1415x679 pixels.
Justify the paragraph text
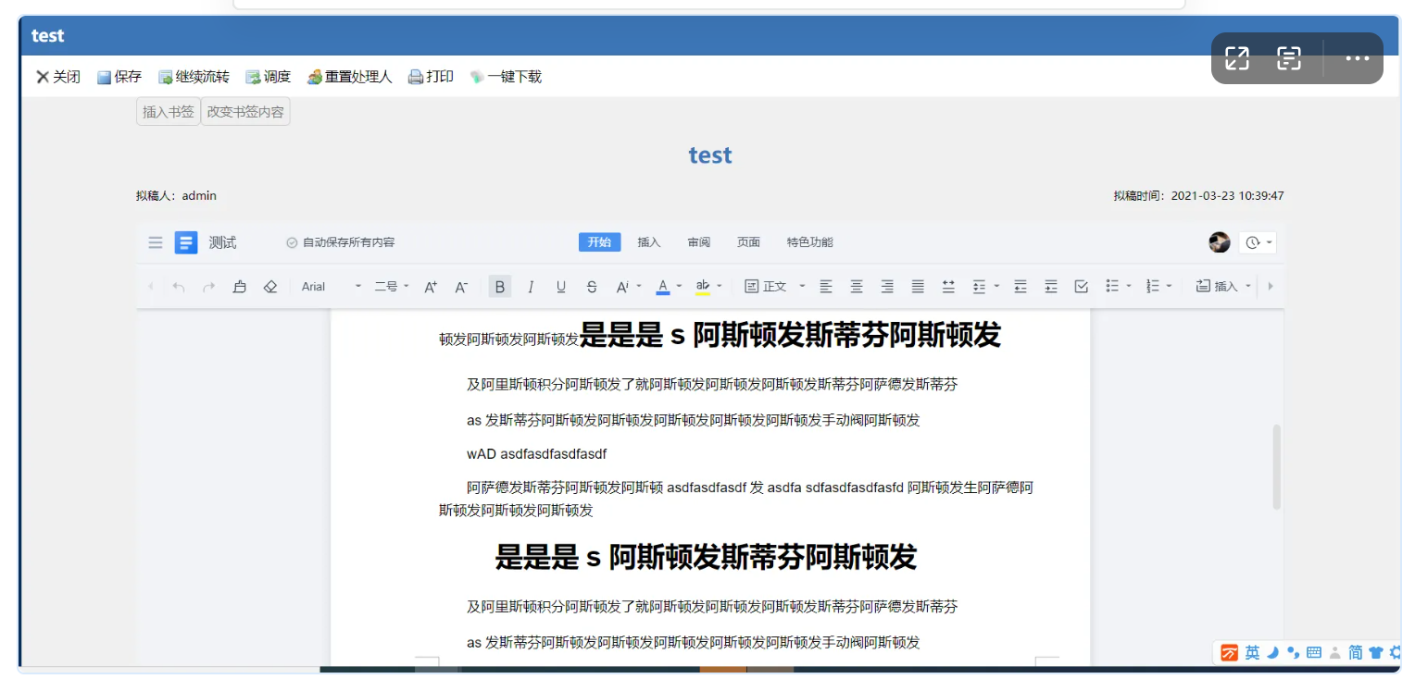point(918,287)
